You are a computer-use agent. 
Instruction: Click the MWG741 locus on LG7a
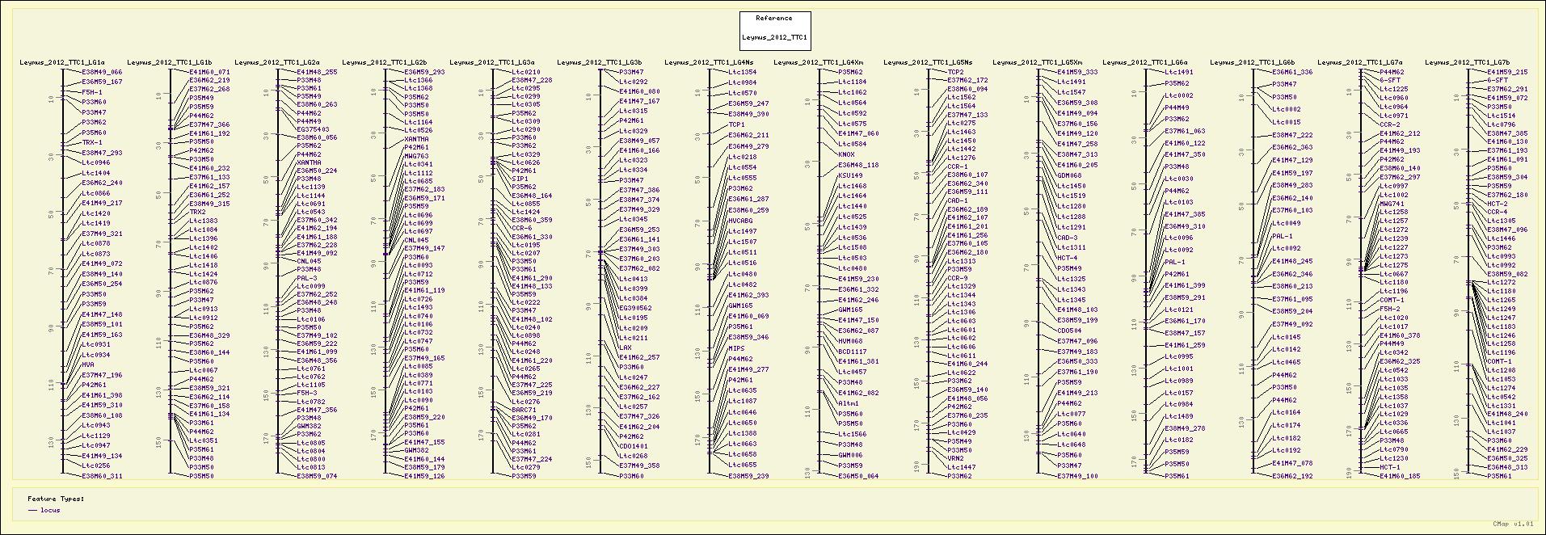click(x=1392, y=204)
